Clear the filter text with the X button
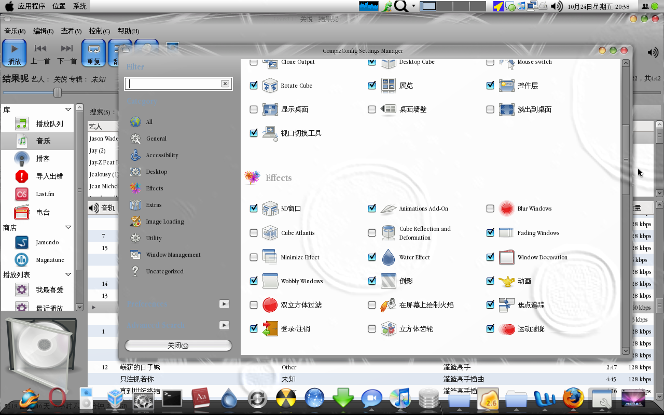 pyautogui.click(x=225, y=84)
